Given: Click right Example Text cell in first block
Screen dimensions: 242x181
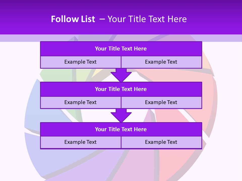Looking at the screenshot, I should (x=161, y=62).
